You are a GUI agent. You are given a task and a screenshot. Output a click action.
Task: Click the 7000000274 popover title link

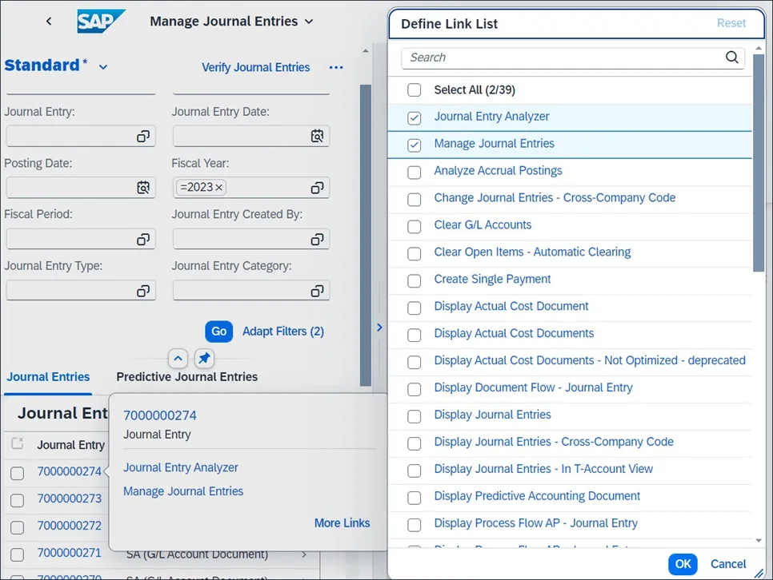[x=160, y=415]
